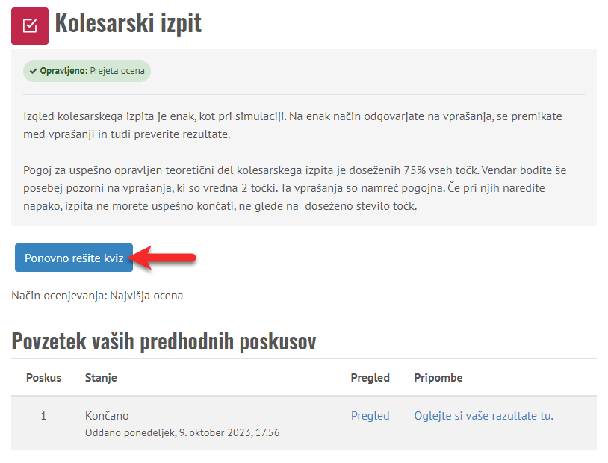Click attempt number 1 in the table

click(43, 416)
